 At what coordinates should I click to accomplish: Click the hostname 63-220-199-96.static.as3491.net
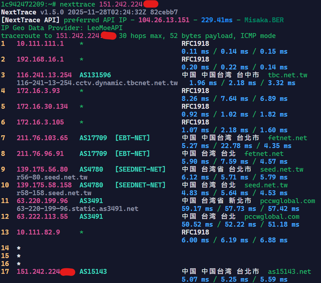click(x=77, y=209)
